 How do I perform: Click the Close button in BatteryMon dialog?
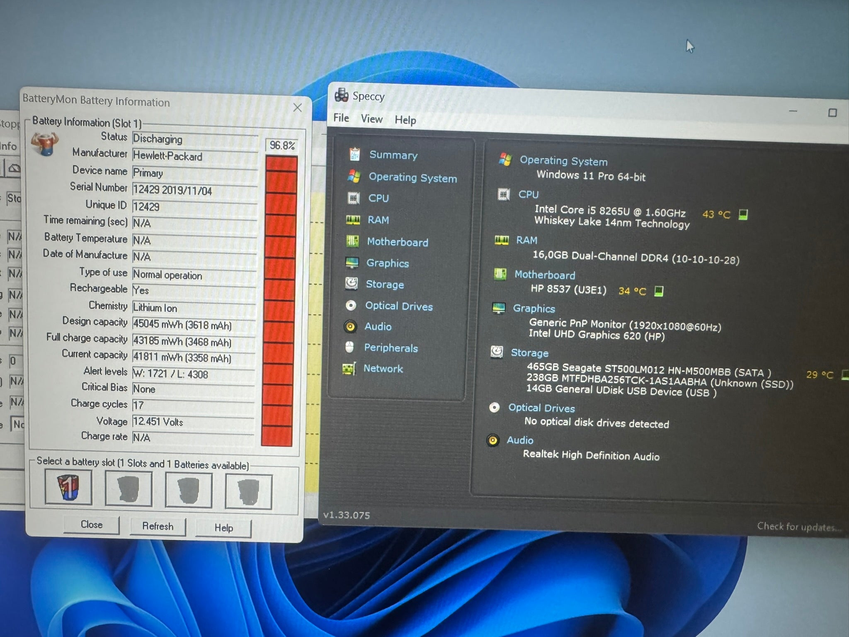point(92,525)
